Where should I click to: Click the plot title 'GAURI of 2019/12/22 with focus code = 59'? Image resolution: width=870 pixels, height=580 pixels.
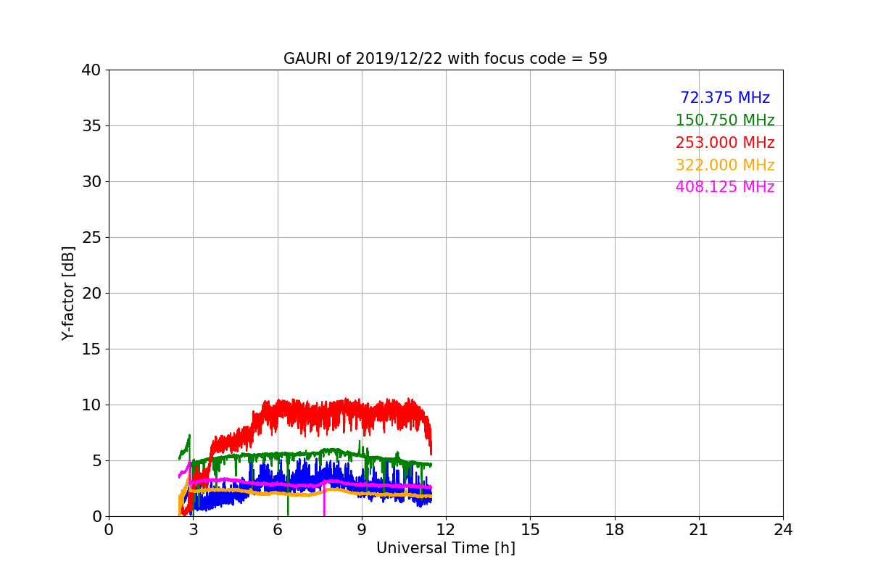click(x=445, y=59)
